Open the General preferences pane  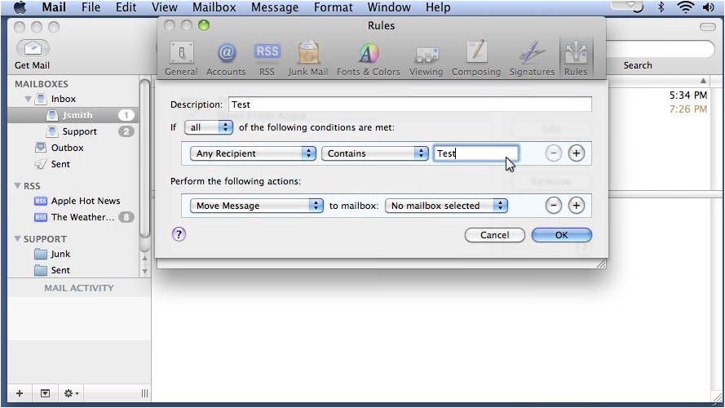coord(181,58)
